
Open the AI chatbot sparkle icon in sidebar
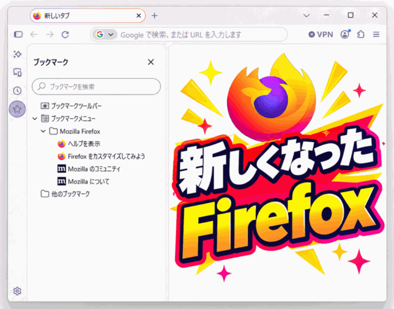point(17,54)
